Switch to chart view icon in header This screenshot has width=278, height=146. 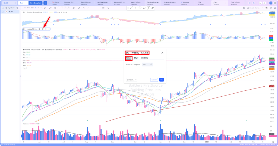(x=260, y=3)
